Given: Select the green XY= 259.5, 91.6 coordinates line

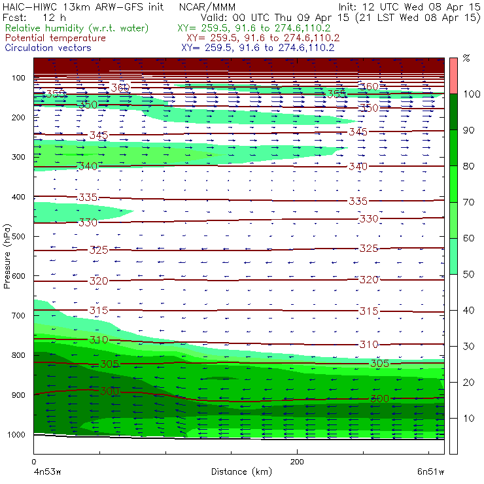Looking at the screenshot, I should click(254, 28).
